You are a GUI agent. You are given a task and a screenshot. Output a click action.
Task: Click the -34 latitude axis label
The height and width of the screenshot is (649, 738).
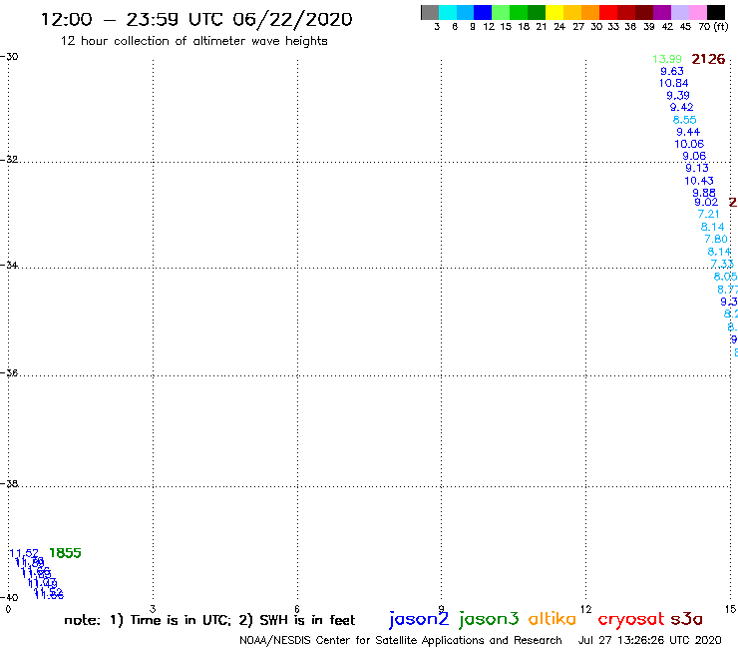pyautogui.click(x=9, y=265)
